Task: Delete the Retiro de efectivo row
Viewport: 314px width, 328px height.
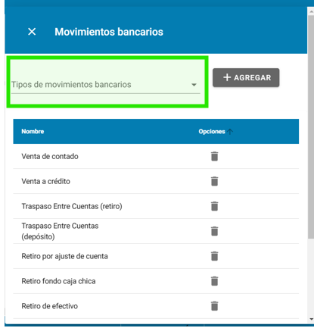Action: point(214,306)
